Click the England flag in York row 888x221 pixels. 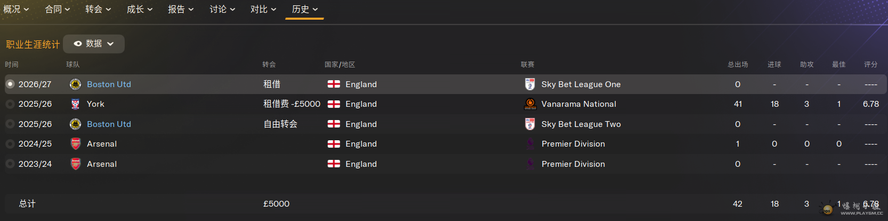coord(334,104)
